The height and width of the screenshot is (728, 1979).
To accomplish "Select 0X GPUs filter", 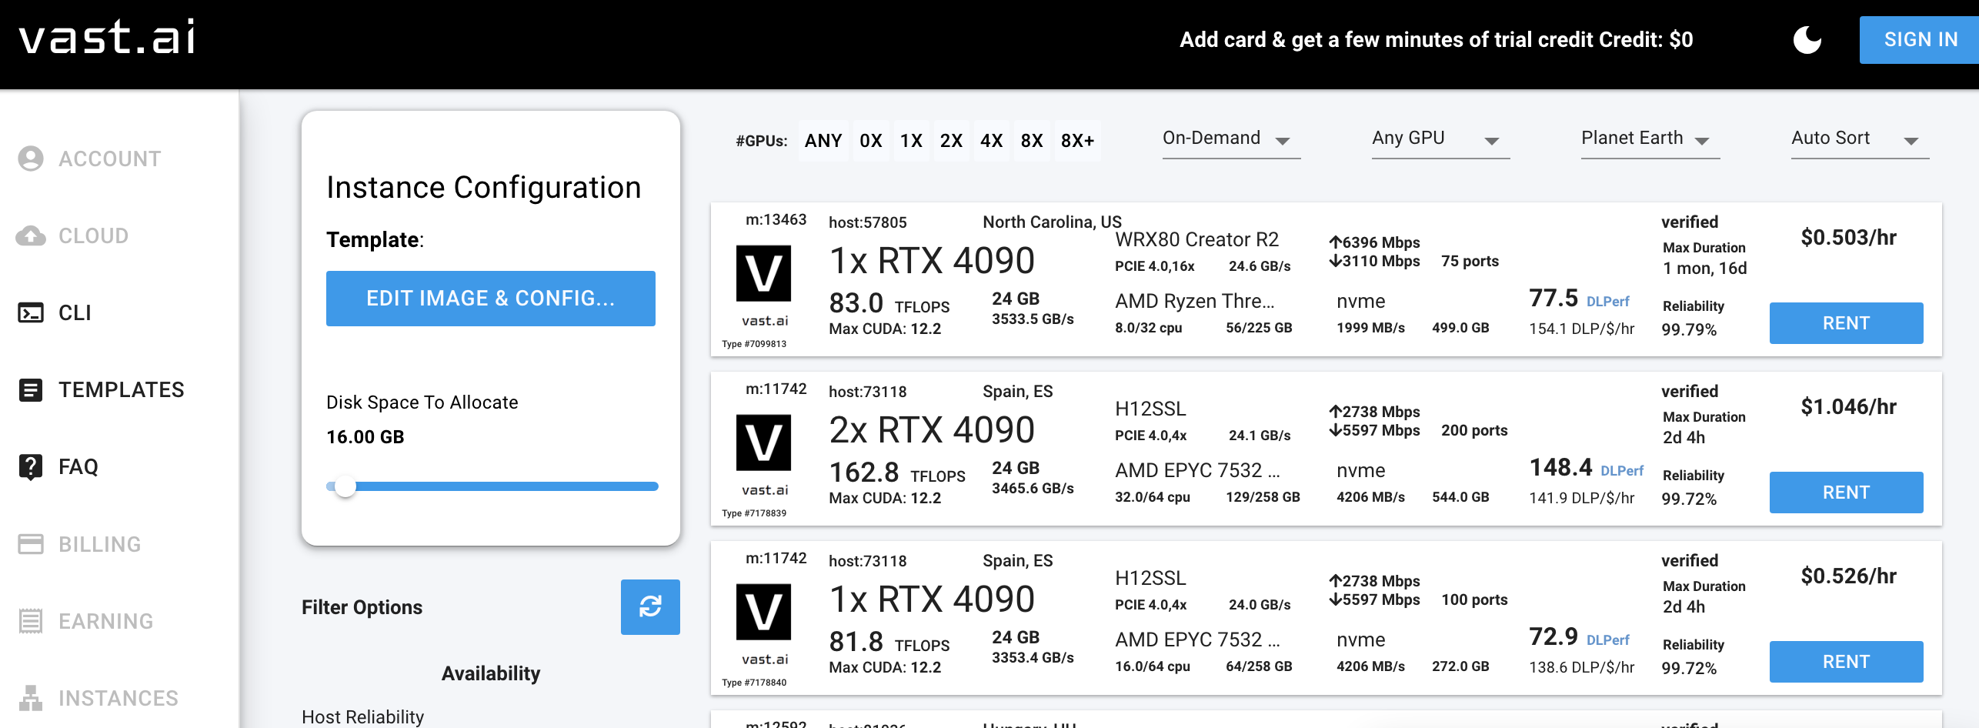I will click(871, 141).
